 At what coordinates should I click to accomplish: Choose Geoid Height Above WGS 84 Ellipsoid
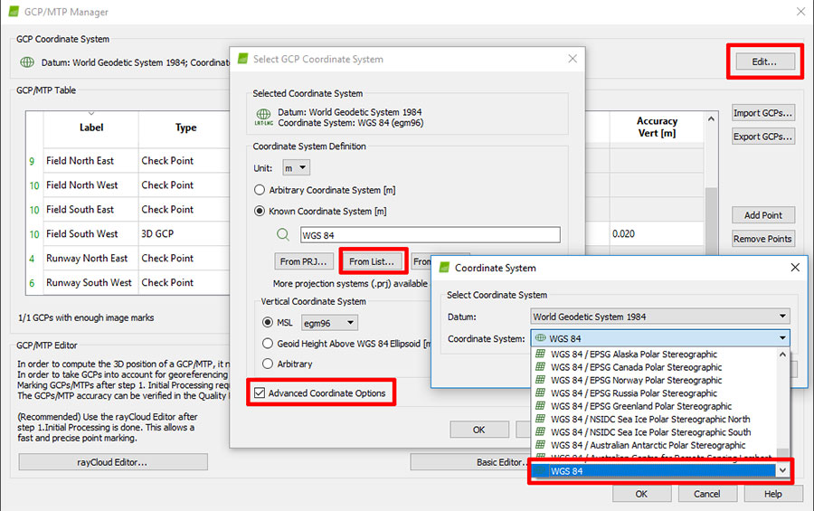(268, 343)
